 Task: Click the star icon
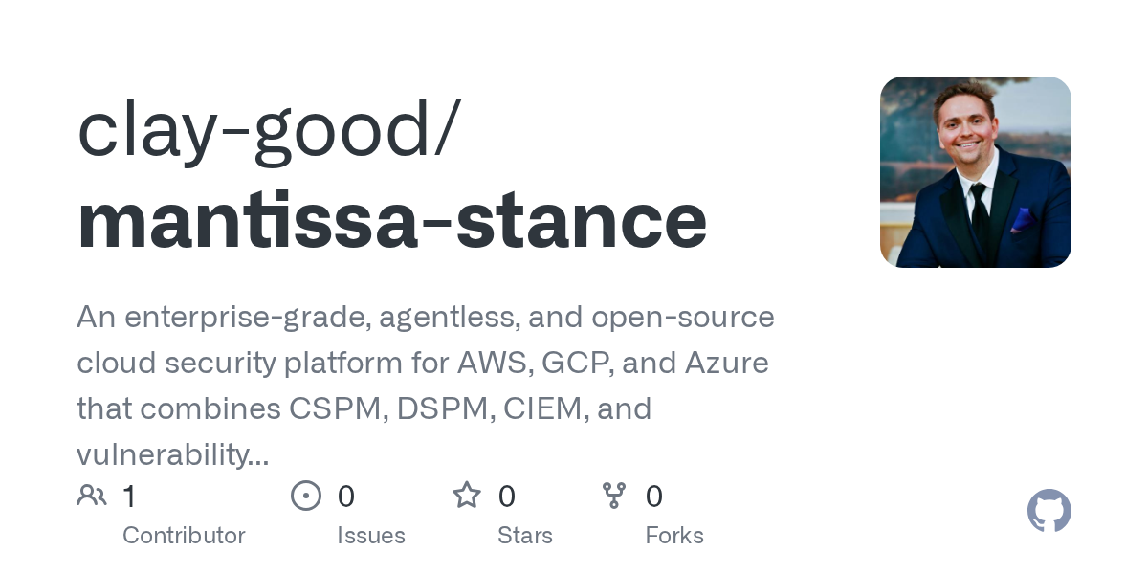(466, 496)
